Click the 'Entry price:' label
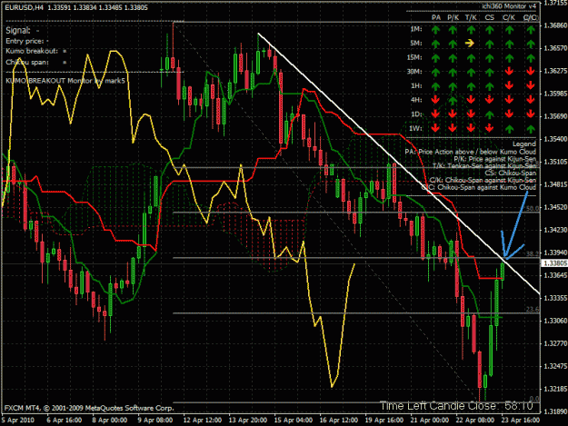Image resolution: width=568 pixels, height=426 pixels. click(x=25, y=41)
